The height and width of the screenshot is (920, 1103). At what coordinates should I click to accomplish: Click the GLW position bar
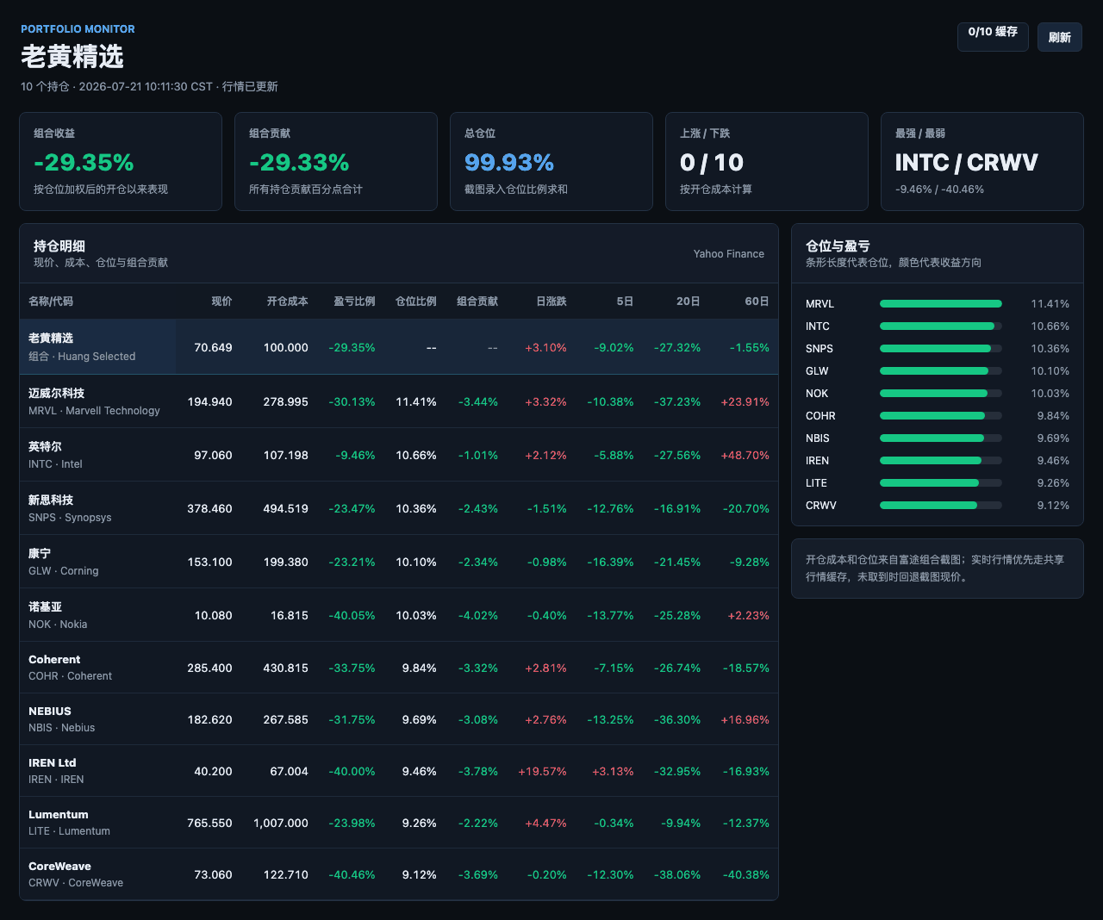point(941,371)
